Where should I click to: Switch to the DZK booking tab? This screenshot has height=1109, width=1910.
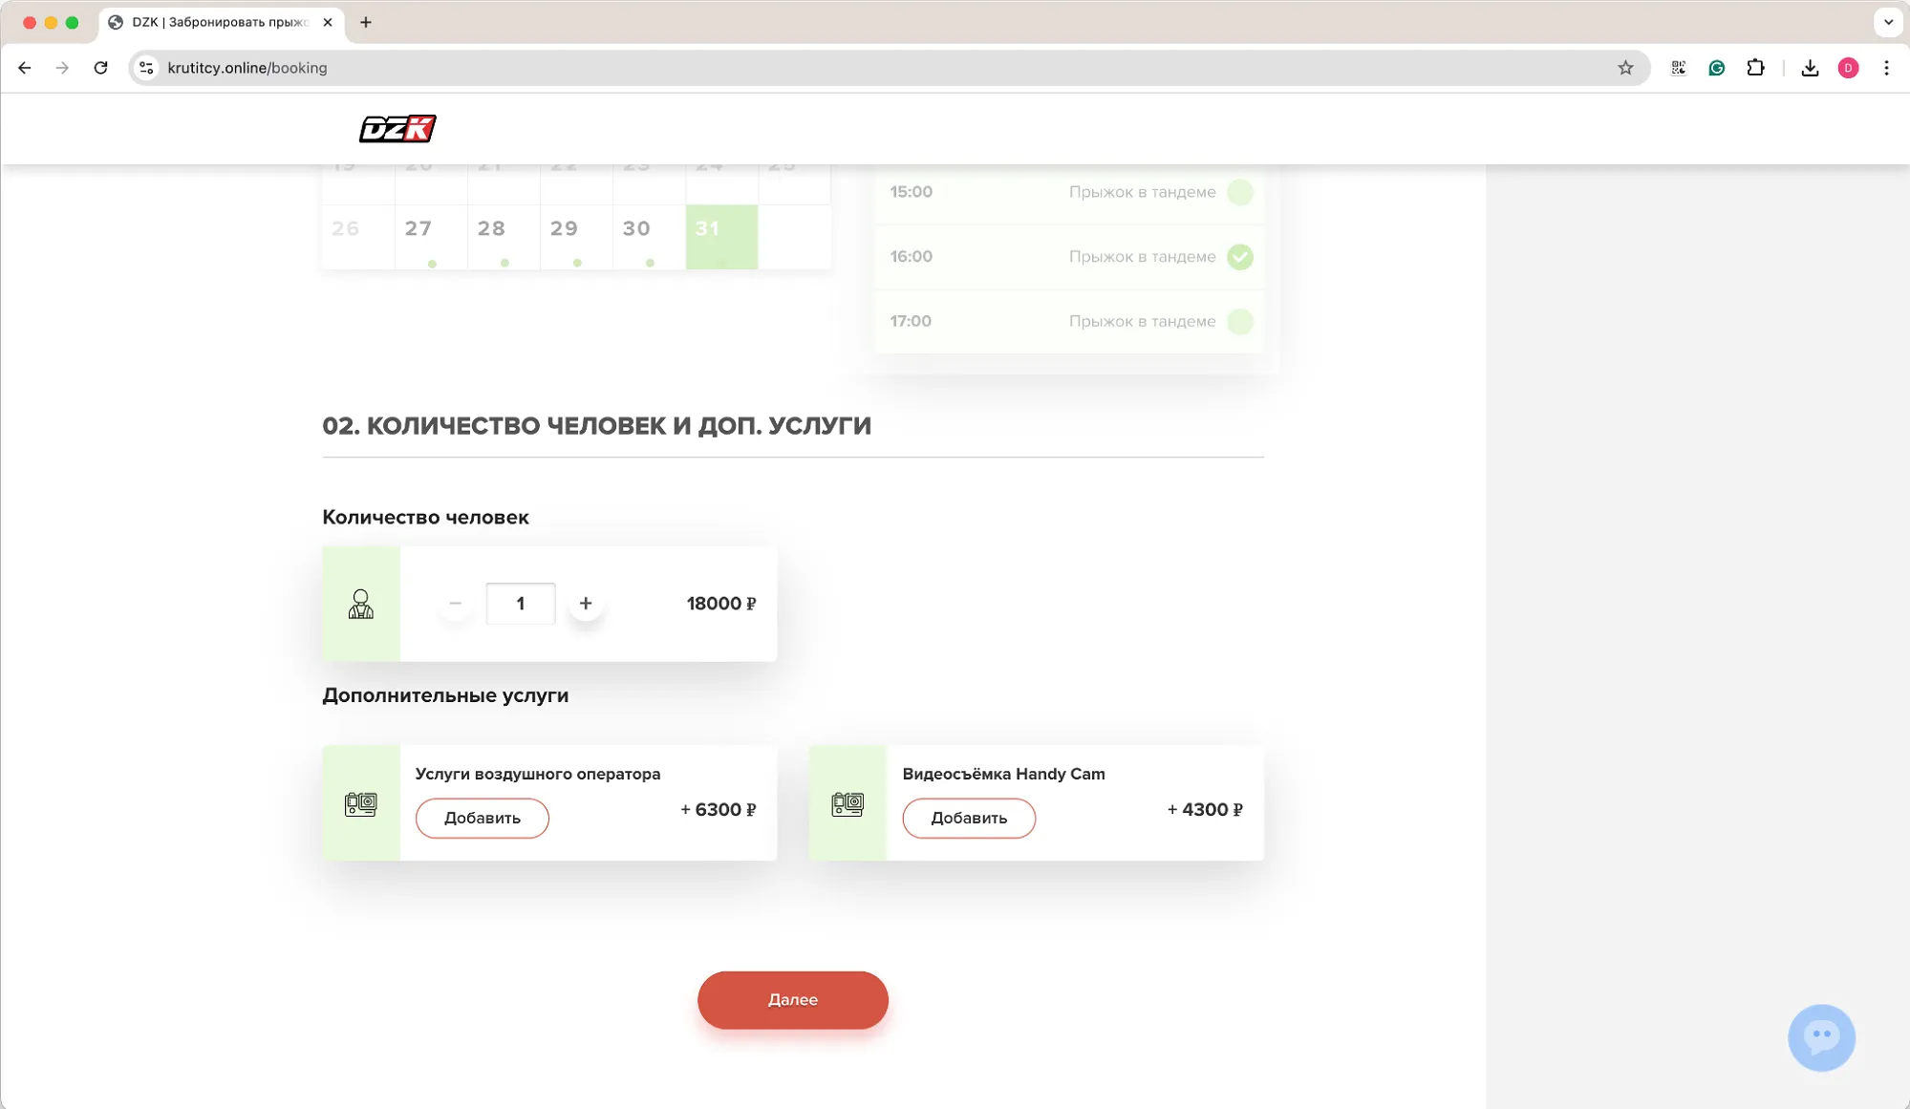(220, 22)
